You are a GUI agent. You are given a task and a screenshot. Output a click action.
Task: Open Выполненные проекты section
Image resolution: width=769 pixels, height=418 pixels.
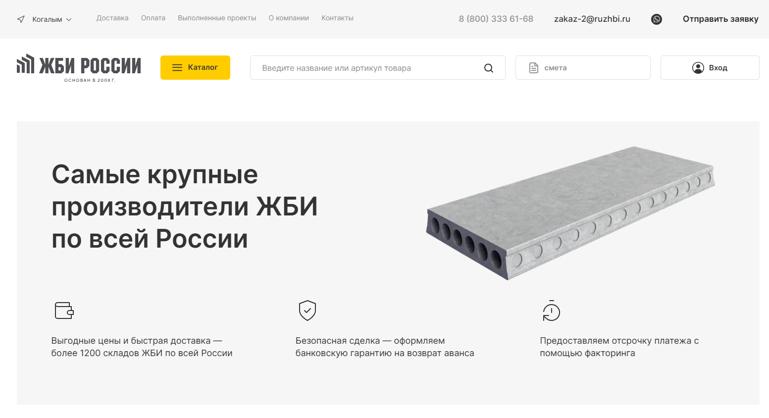(217, 18)
